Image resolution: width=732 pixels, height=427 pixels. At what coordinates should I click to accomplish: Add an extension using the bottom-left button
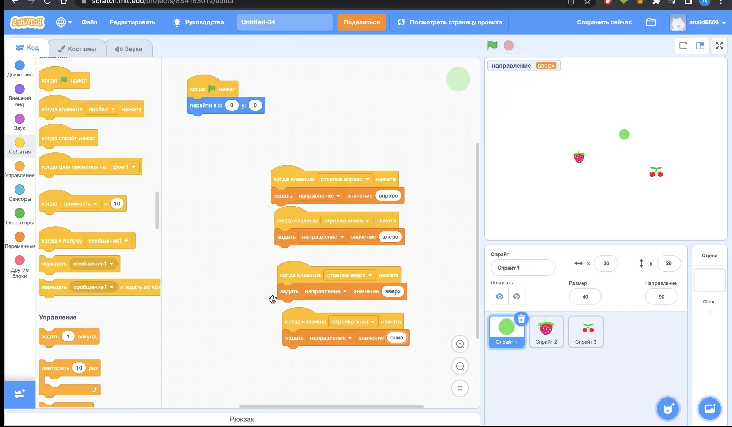[x=20, y=394]
